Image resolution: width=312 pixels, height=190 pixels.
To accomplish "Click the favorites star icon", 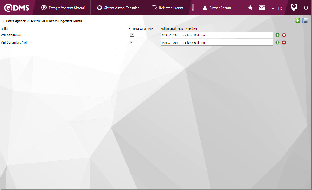I will [250, 8].
